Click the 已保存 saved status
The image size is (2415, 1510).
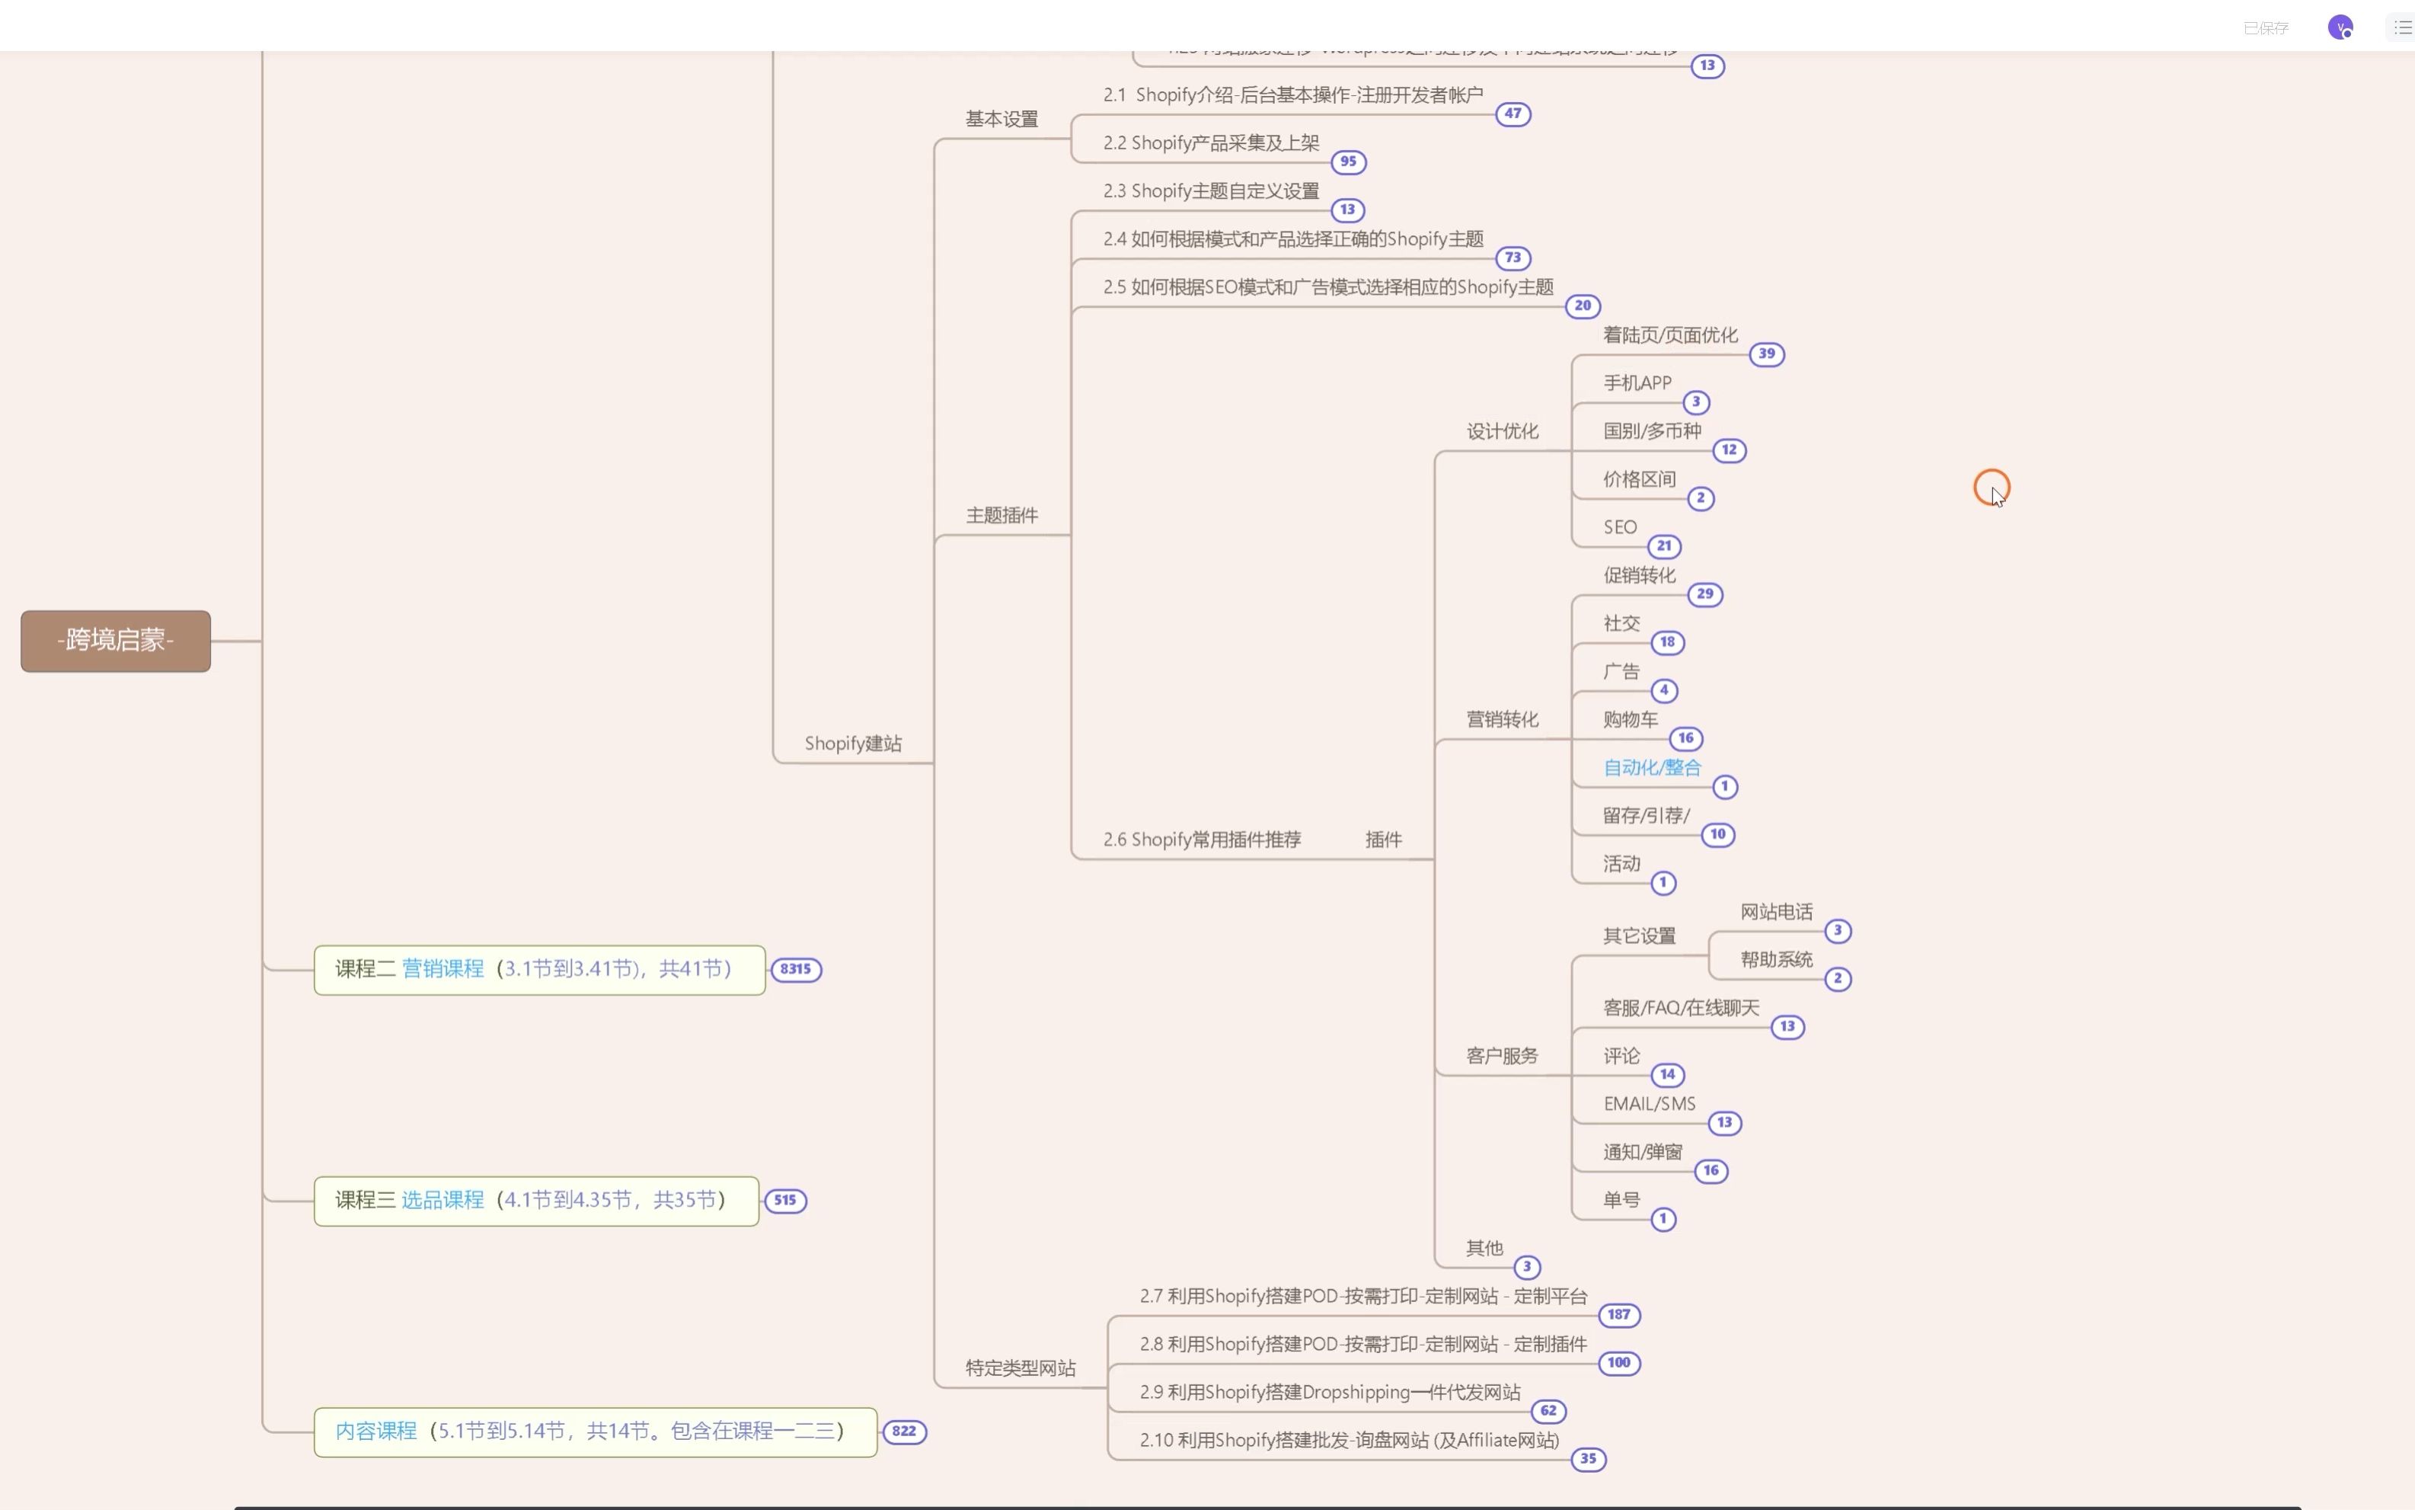click(x=2265, y=28)
